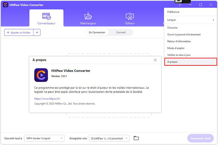Click Ajouter un fichier button

[19, 32]
